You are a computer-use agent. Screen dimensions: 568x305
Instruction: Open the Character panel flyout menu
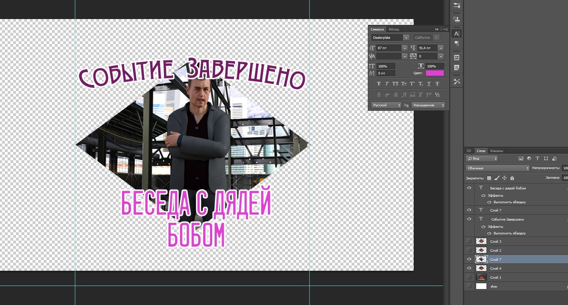click(x=446, y=29)
